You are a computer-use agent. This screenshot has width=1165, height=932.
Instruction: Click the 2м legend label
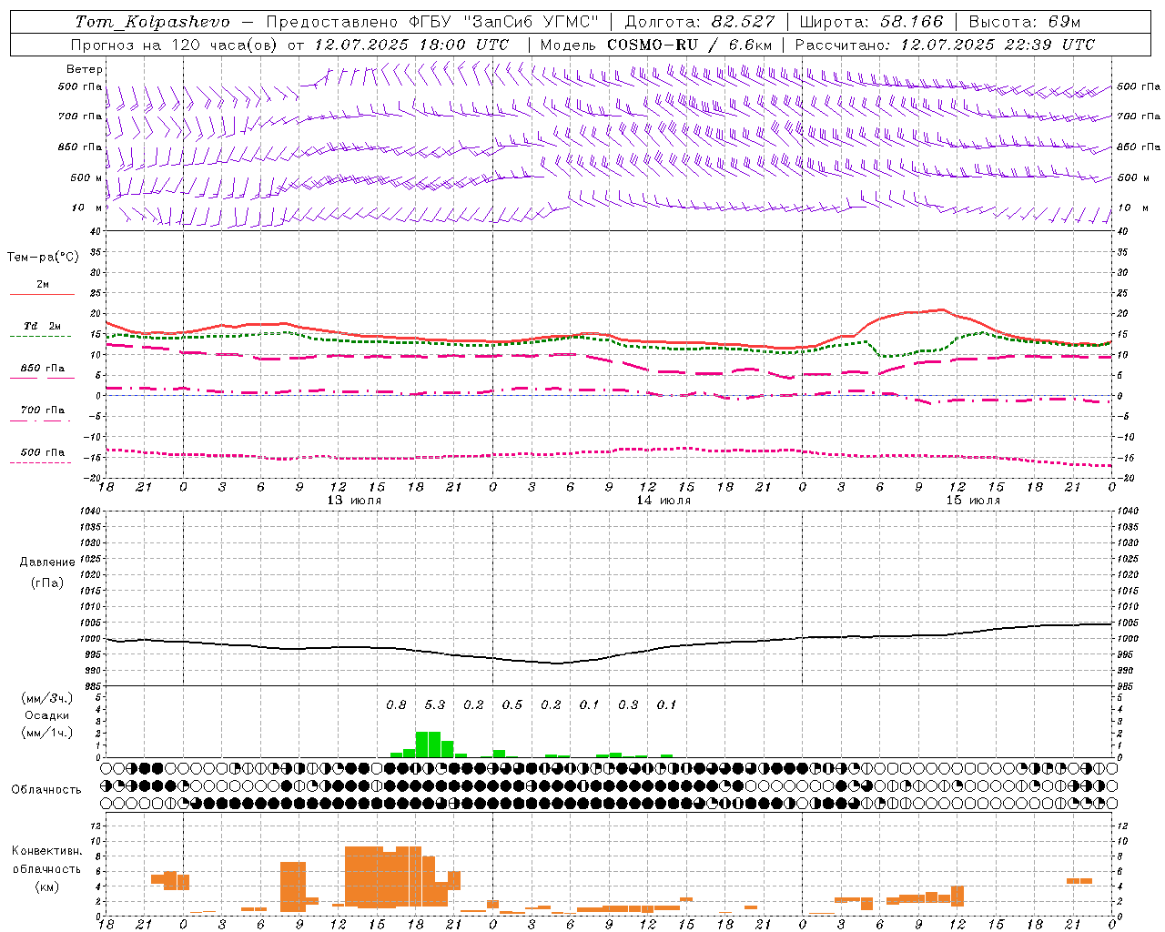coord(43,285)
